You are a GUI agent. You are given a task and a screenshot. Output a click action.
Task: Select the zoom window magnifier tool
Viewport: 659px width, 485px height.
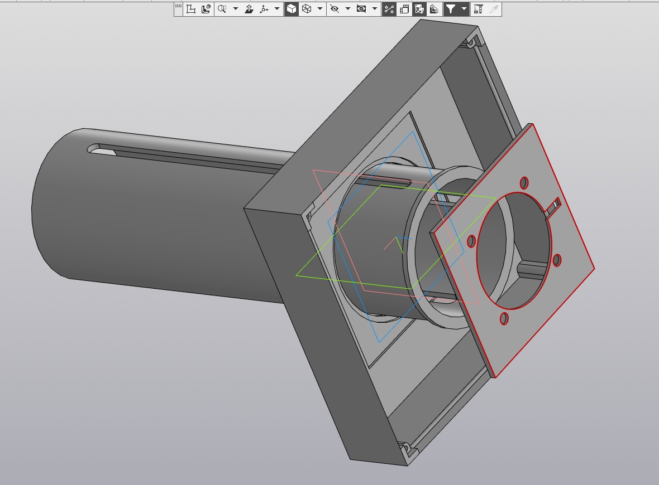click(x=222, y=9)
